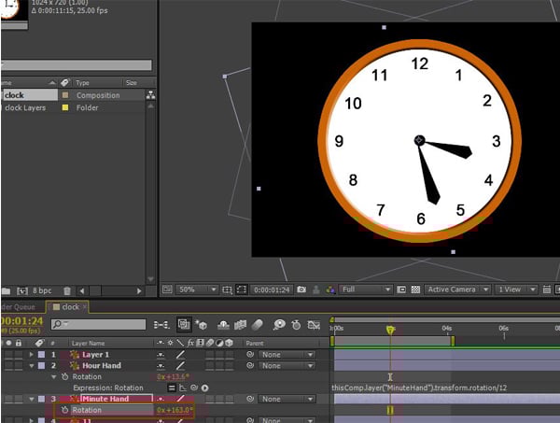This screenshot has height=423, width=560.
Task: Open the Render Queue tab
Action: tap(17, 306)
